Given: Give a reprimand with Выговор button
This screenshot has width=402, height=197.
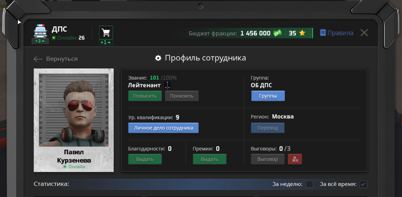Looking at the screenshot, I should [x=268, y=159].
